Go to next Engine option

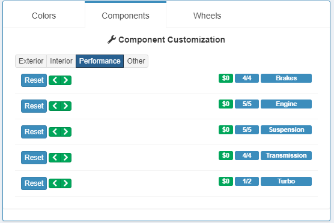66,106
